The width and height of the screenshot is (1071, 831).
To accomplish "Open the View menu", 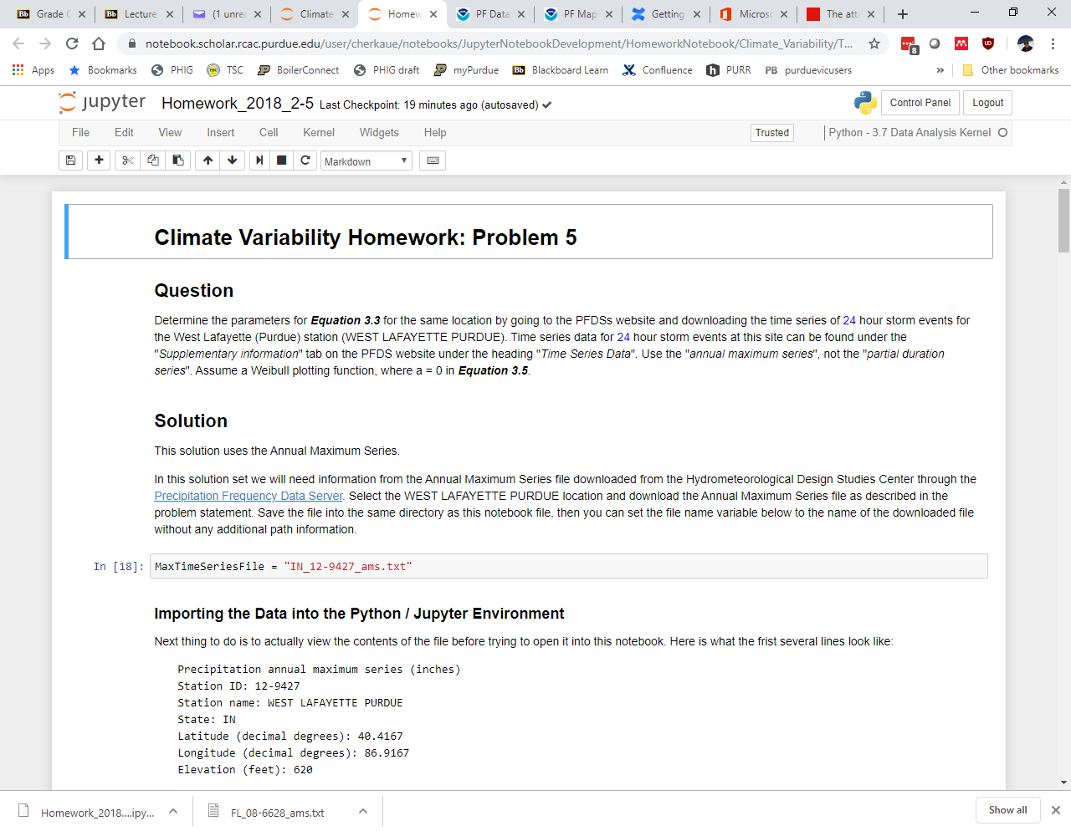I will click(x=170, y=132).
